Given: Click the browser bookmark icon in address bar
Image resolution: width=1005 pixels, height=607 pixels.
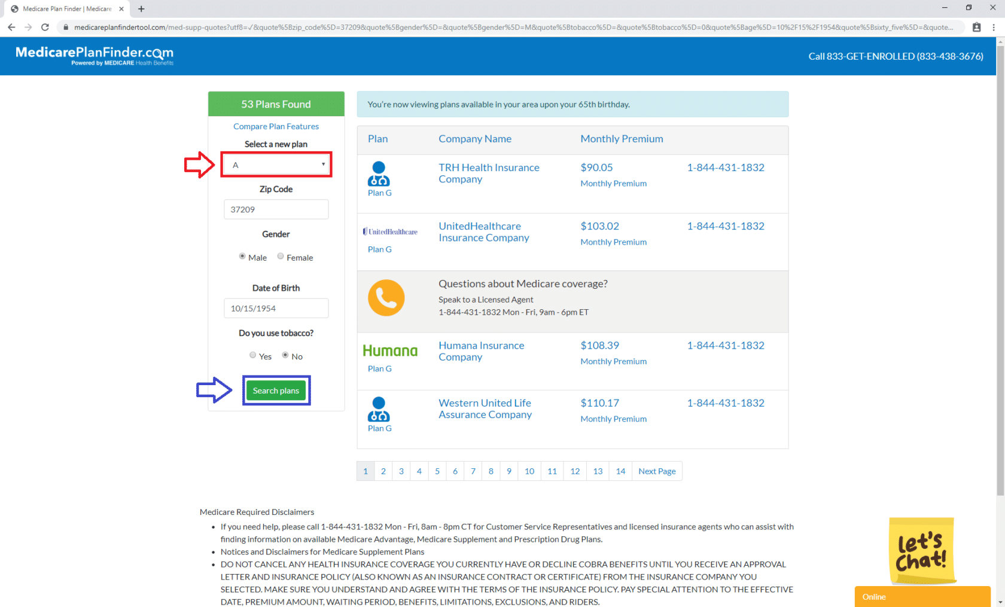Looking at the screenshot, I should click(x=976, y=27).
